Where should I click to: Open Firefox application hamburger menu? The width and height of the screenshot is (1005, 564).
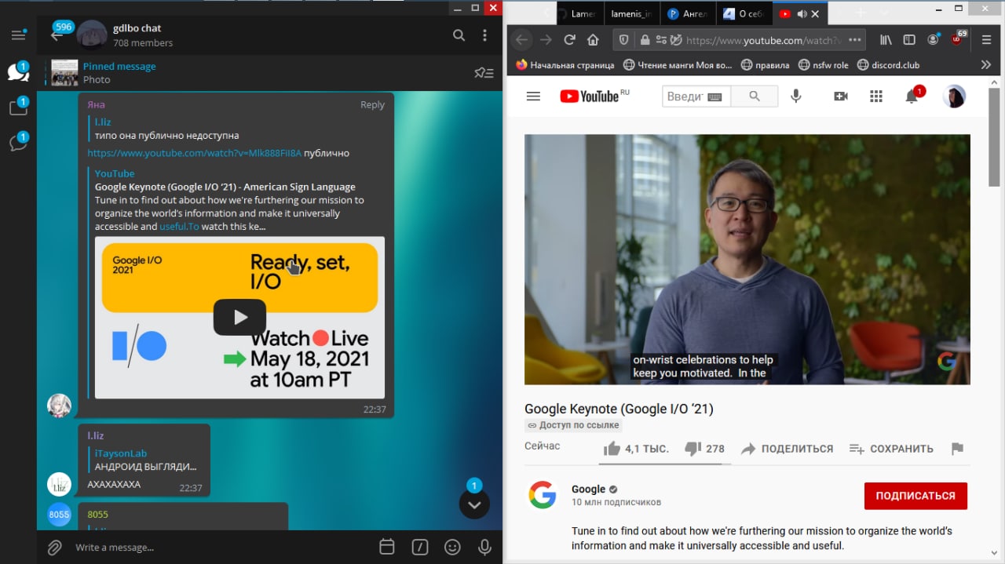click(987, 40)
